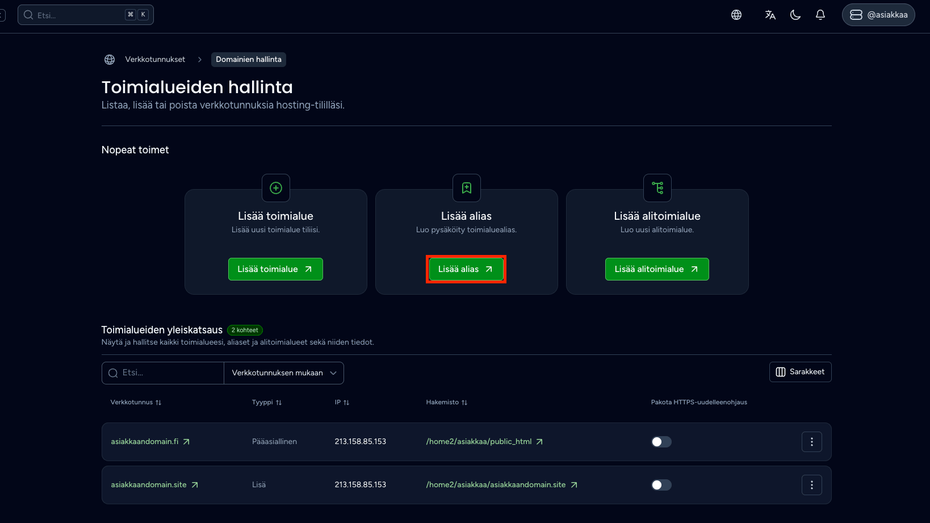Open three-dot menu for asiakkaandomain.fi row
This screenshot has height=523, width=930.
coord(811,442)
